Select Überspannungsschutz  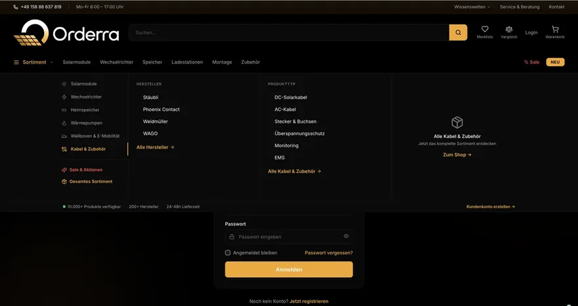tap(300, 133)
